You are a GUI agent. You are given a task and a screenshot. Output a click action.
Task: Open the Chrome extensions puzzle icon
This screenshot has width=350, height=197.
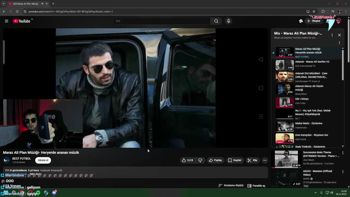(x=323, y=11)
